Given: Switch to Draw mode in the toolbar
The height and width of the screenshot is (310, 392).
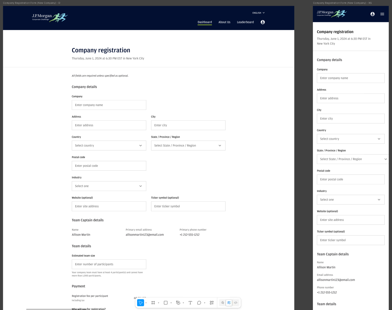Looking at the screenshot, I should (223, 303).
